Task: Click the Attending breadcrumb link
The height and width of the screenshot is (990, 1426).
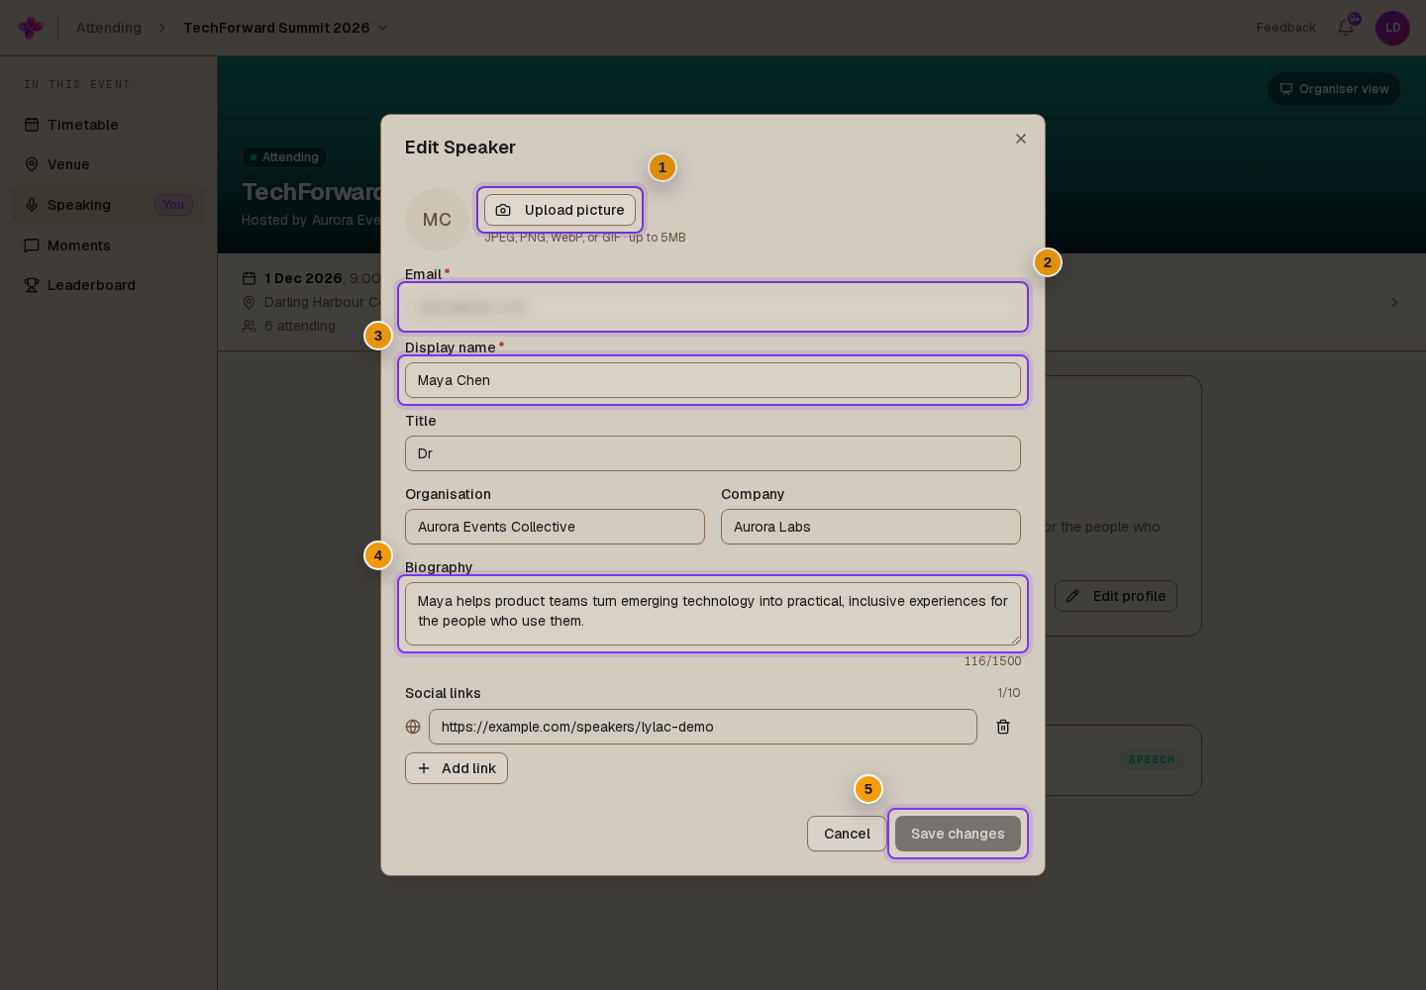Action: point(109,28)
